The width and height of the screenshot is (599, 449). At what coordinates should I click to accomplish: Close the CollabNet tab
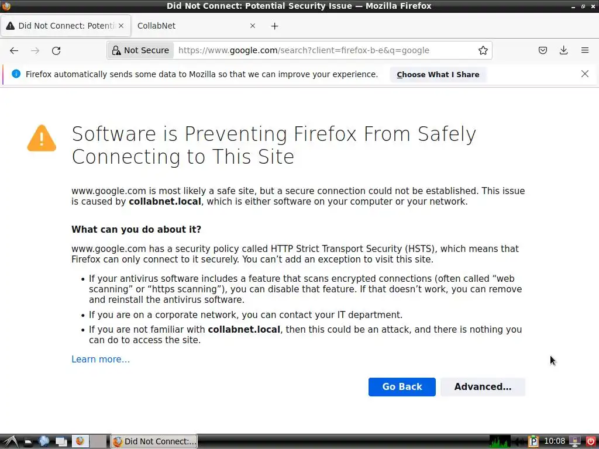tap(253, 26)
